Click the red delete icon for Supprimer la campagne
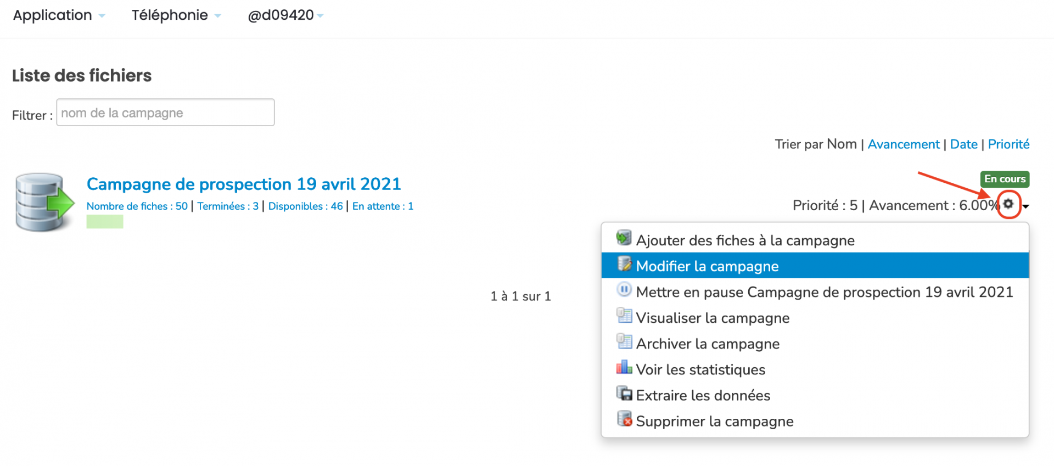 [x=624, y=419]
